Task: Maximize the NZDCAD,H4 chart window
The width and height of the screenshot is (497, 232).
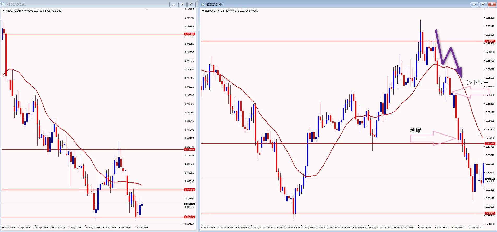Action: (x=483, y=4)
